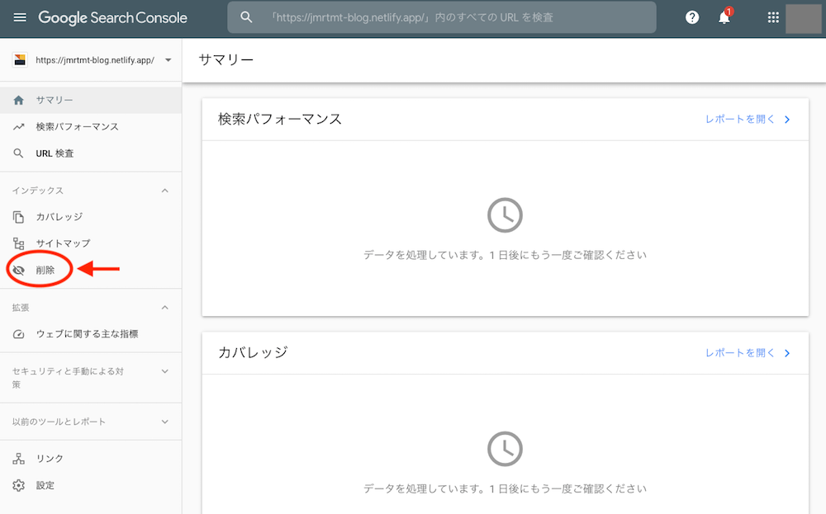Expand the セキュリティと手動による対策 section chevron
The height and width of the screenshot is (514, 826).
[165, 371]
